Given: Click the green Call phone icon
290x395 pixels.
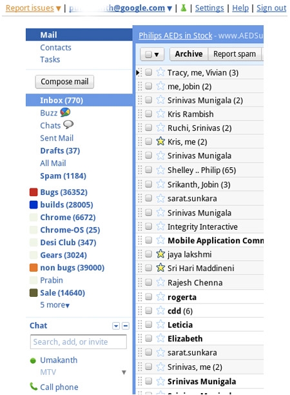Looking at the screenshot, I should click(x=34, y=386).
